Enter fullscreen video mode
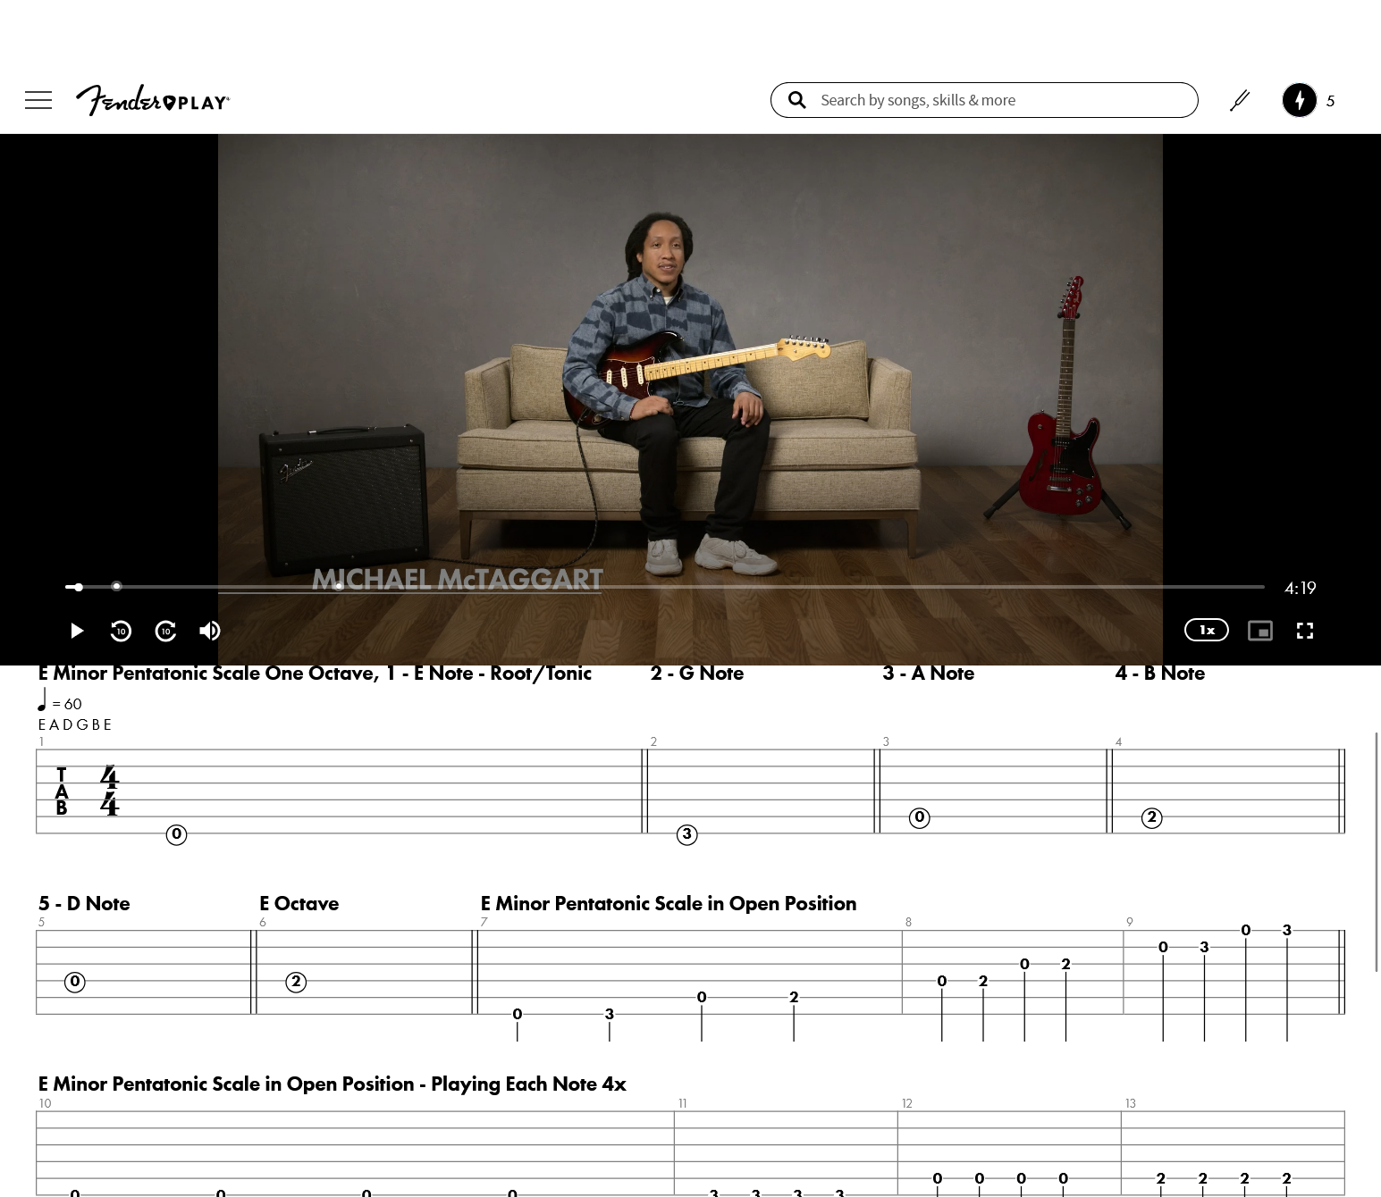 [x=1305, y=631]
